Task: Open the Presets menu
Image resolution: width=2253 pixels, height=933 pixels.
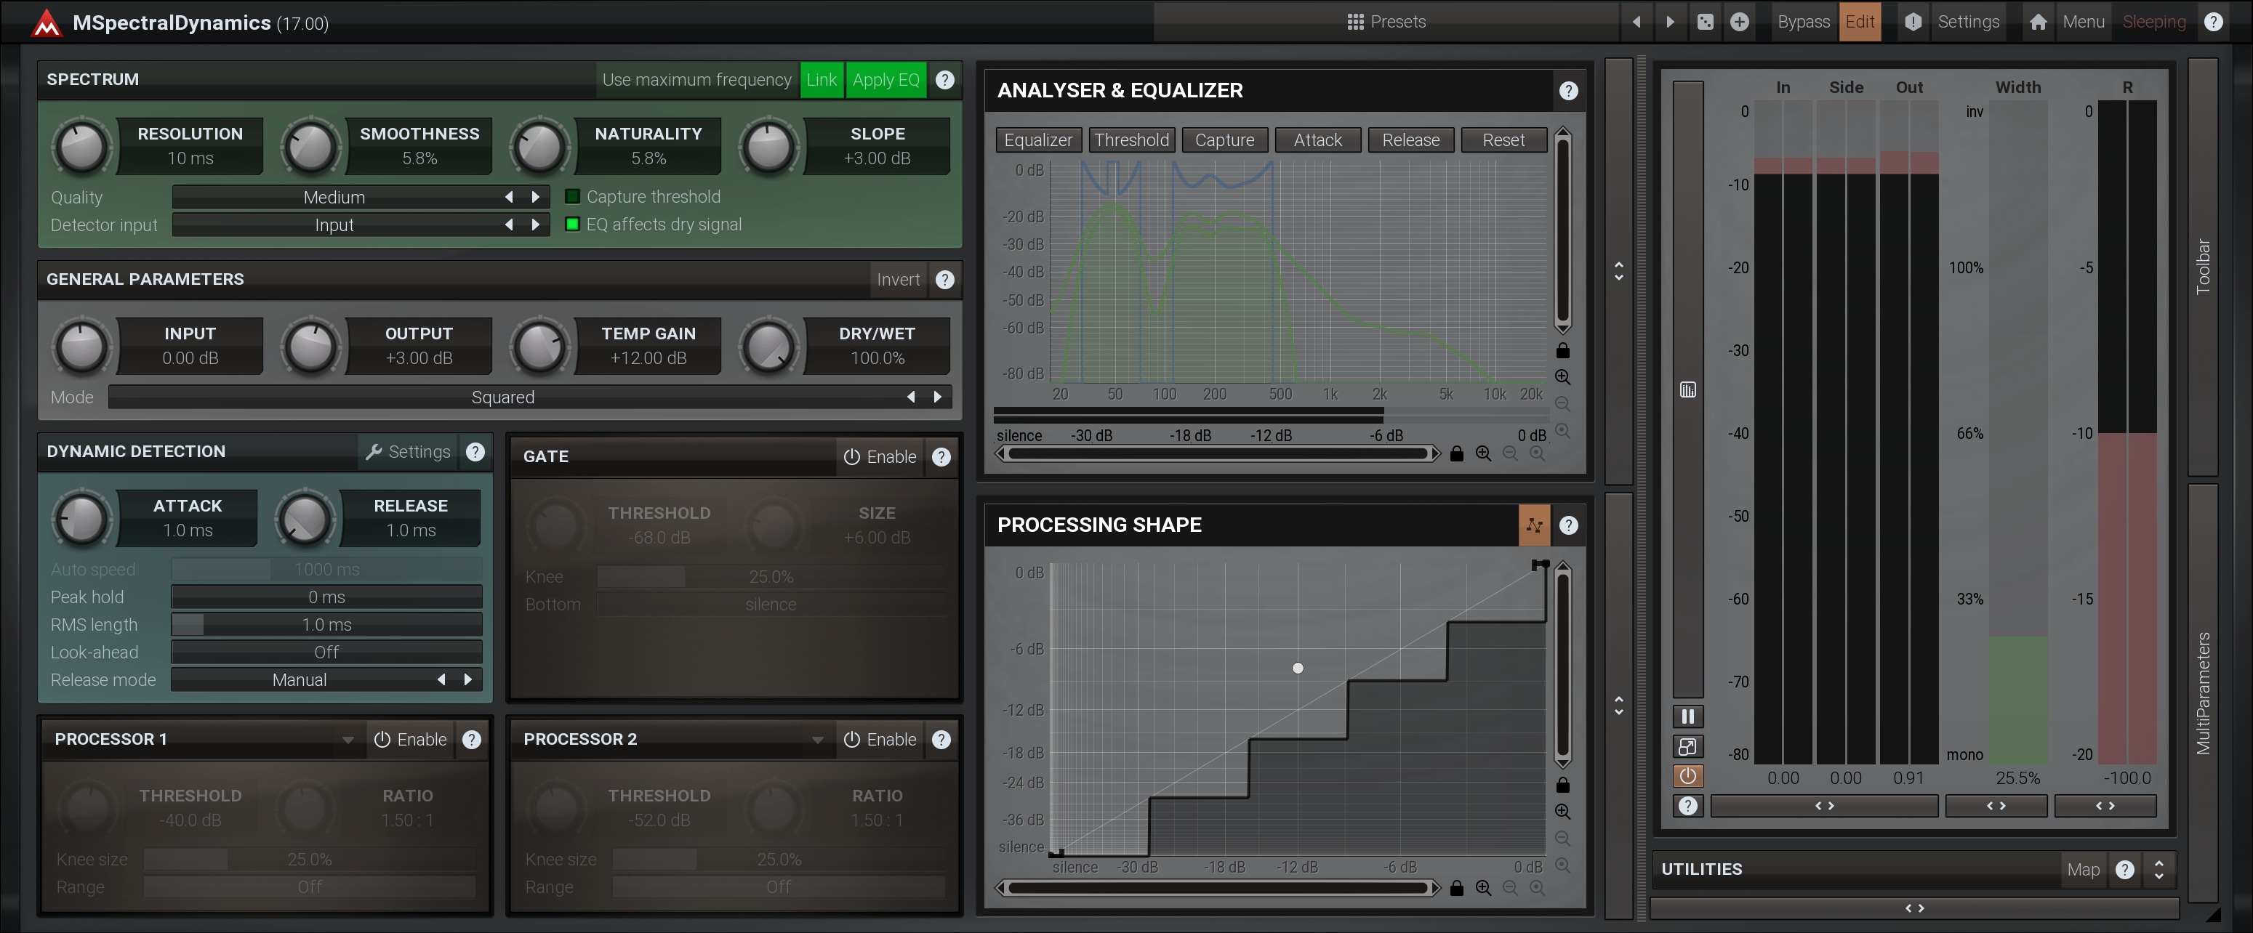Action: [1386, 22]
